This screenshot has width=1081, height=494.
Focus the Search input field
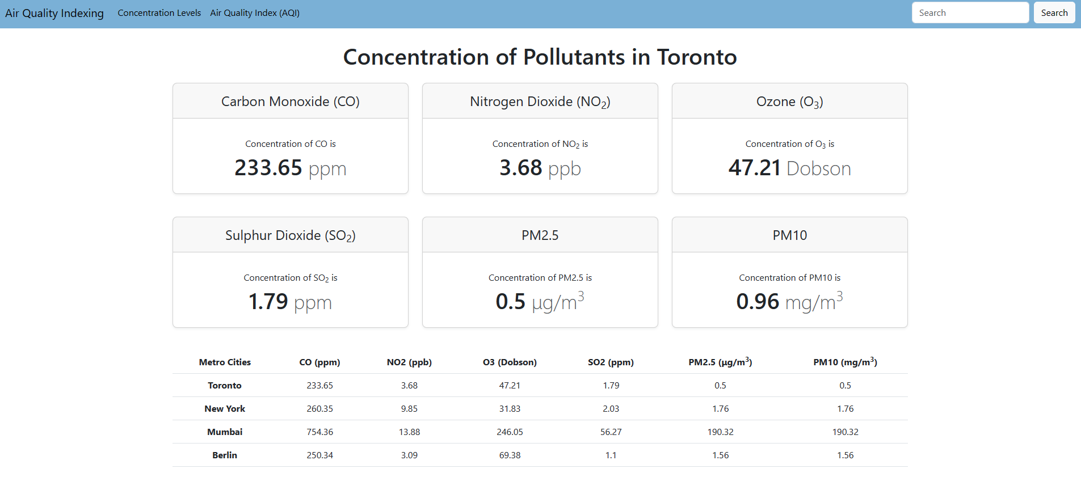(x=970, y=13)
